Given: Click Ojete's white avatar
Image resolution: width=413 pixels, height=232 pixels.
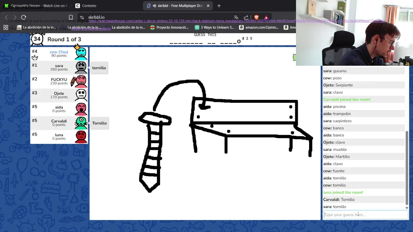Looking at the screenshot, I should point(81,95).
